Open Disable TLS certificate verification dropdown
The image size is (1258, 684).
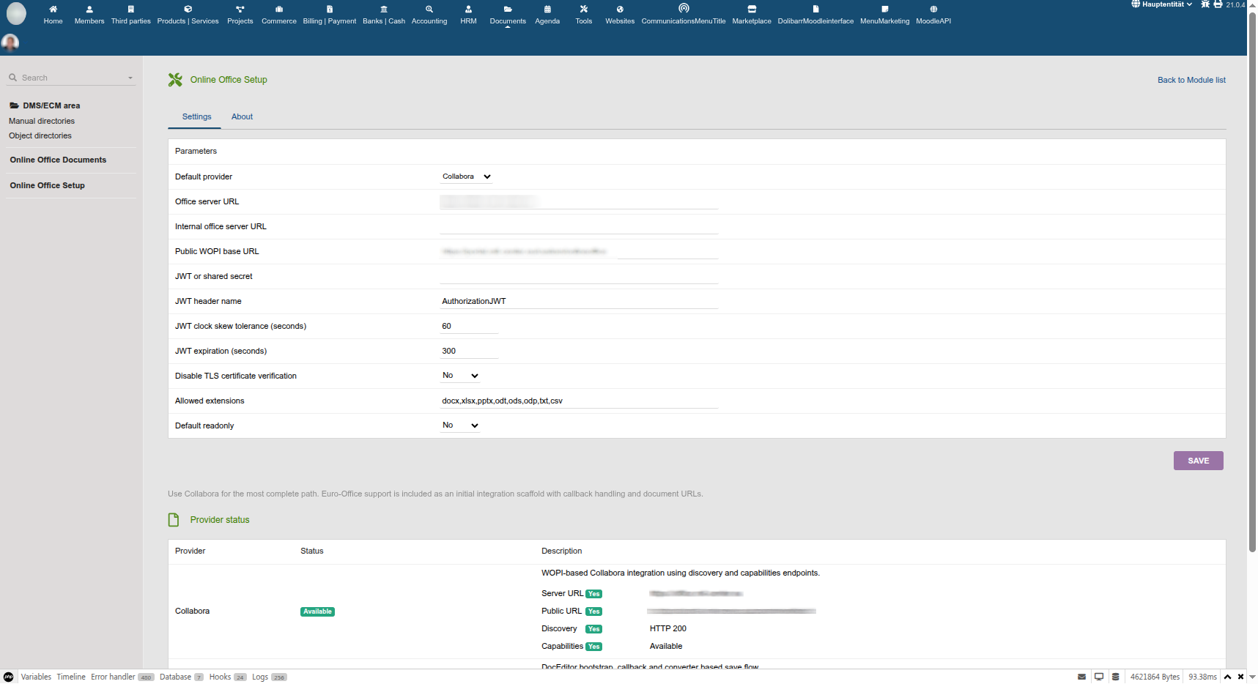tap(459, 376)
